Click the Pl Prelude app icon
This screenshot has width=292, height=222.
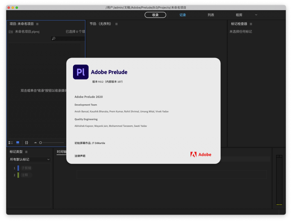81,72
